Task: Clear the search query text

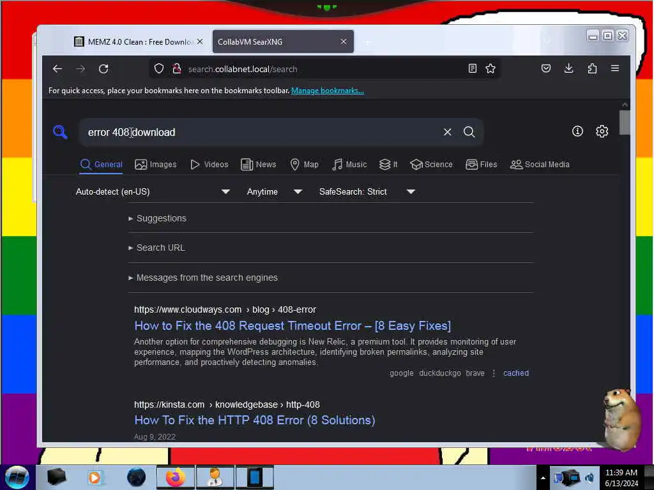Action: point(448,132)
